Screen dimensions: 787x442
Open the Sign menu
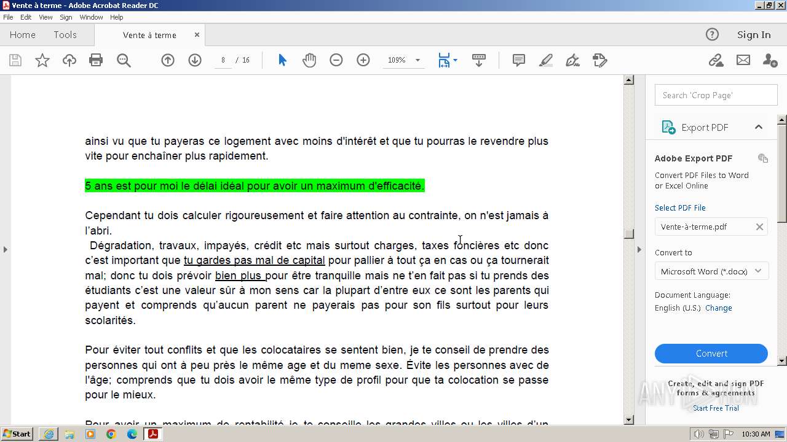pos(66,17)
